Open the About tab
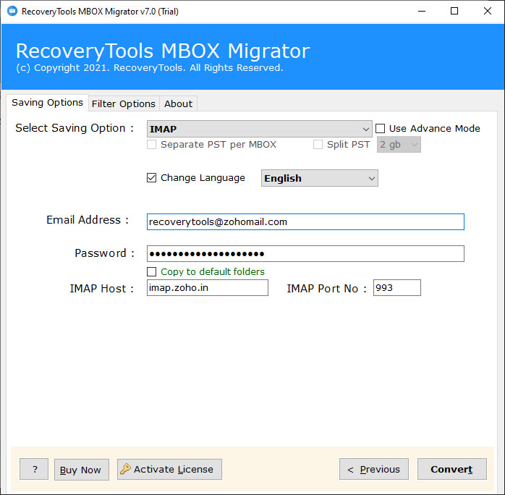The image size is (505, 495). point(179,103)
